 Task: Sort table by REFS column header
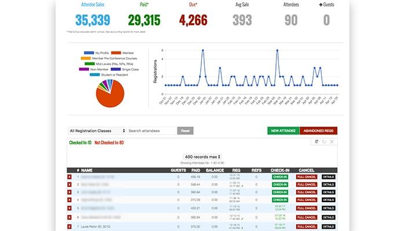[256, 170]
